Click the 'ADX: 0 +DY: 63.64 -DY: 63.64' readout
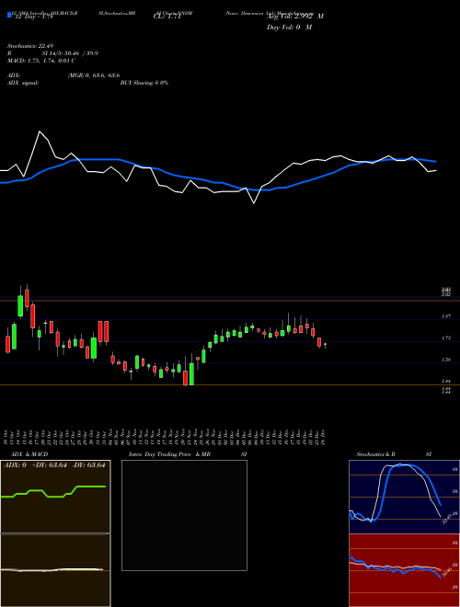 (x=54, y=465)
